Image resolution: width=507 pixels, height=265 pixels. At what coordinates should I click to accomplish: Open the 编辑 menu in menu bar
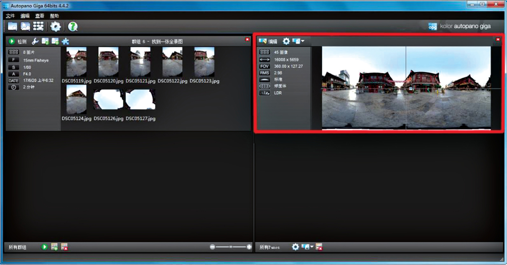tap(25, 16)
